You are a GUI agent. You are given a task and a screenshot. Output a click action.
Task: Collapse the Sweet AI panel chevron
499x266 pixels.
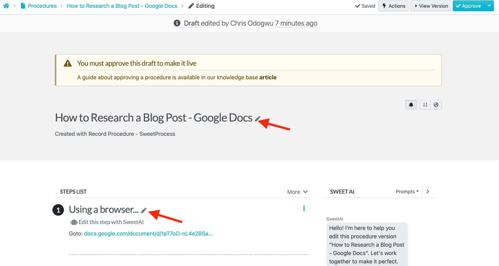(x=428, y=192)
